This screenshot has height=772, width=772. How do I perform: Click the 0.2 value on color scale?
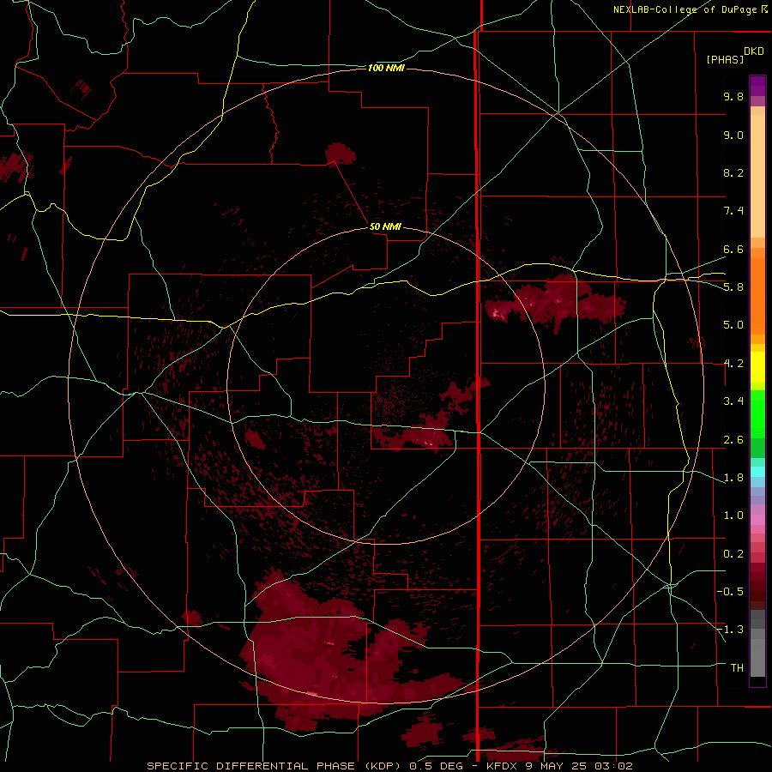[x=733, y=554]
